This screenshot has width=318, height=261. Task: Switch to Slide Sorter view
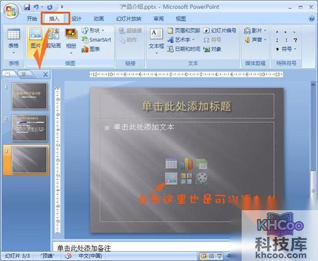click(x=211, y=257)
